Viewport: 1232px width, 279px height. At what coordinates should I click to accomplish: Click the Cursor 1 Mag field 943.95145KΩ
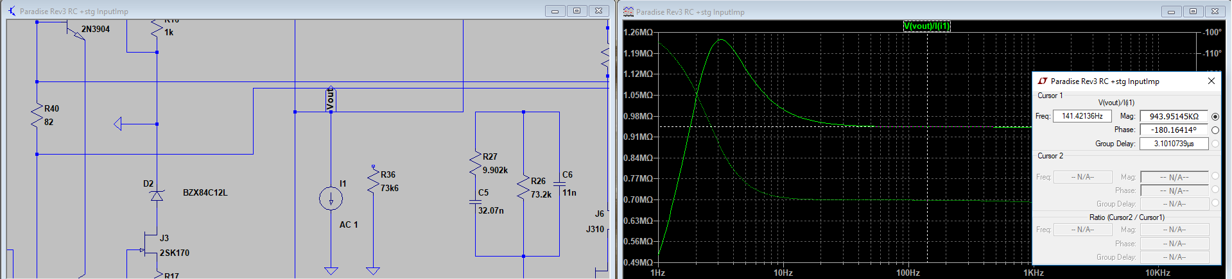tap(1174, 117)
